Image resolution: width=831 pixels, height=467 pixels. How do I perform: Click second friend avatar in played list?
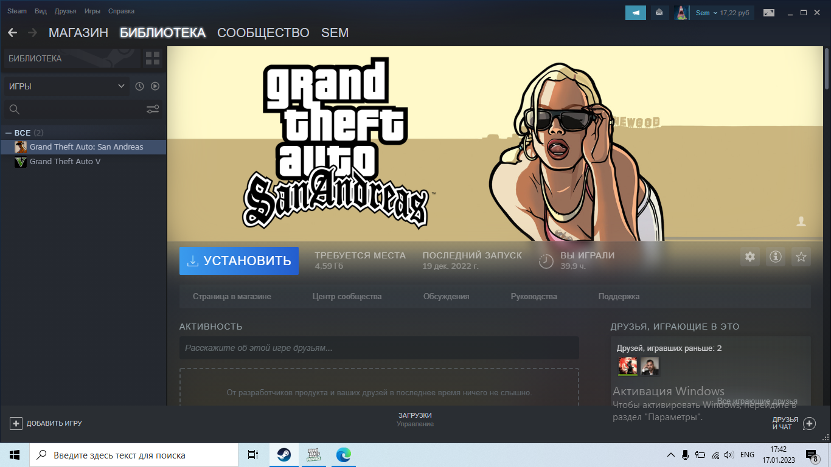(x=650, y=366)
